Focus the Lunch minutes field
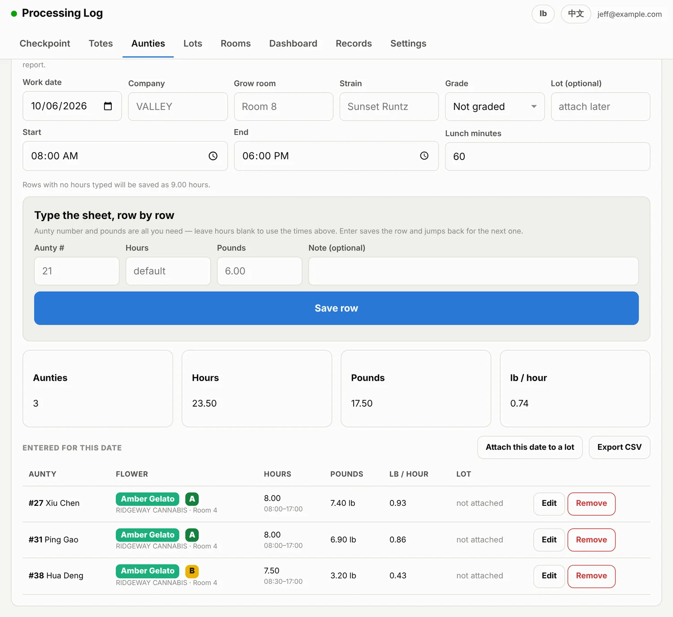Viewport: 673px width, 617px height. pos(547,156)
